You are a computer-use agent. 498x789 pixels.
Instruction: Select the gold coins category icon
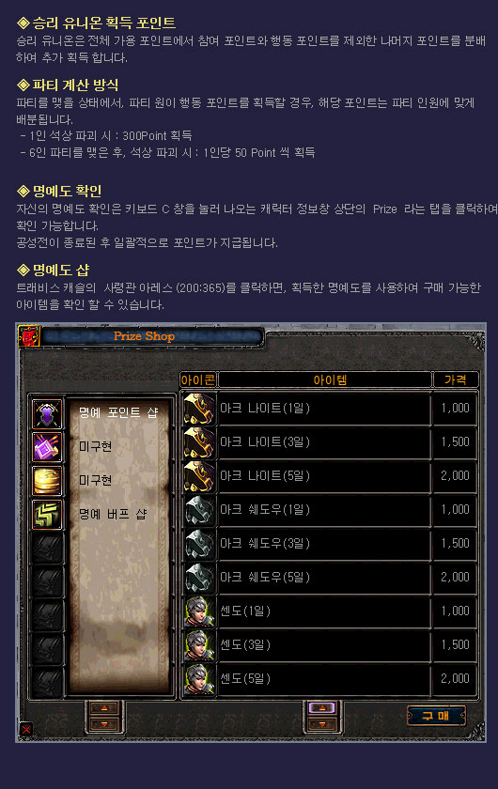pos(47,481)
